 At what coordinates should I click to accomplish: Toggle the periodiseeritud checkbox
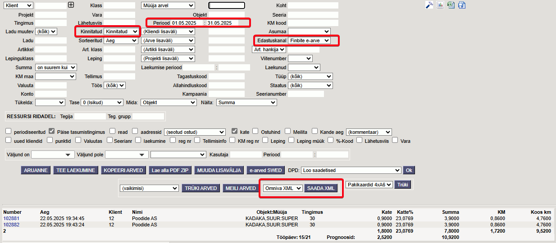9,132
